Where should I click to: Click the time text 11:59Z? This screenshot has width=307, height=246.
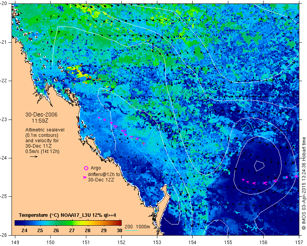pyautogui.click(x=40, y=121)
